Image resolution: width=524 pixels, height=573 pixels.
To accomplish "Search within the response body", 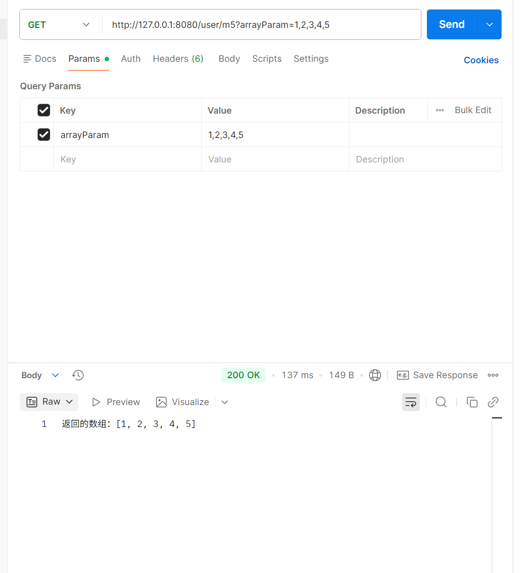I will point(441,402).
